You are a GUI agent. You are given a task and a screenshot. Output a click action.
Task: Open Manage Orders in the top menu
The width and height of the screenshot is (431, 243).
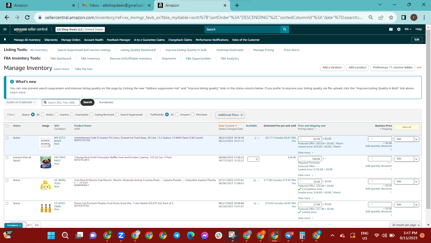tap(71, 40)
